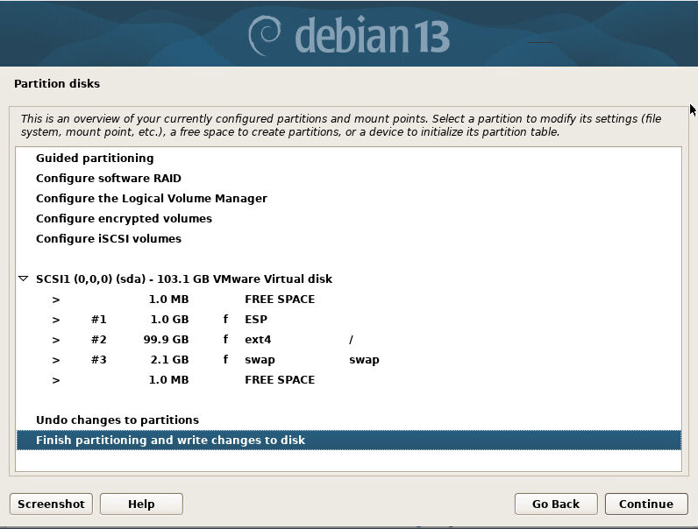Click the '>' arrow beside partition #1
The image size is (698, 529).
55,320
